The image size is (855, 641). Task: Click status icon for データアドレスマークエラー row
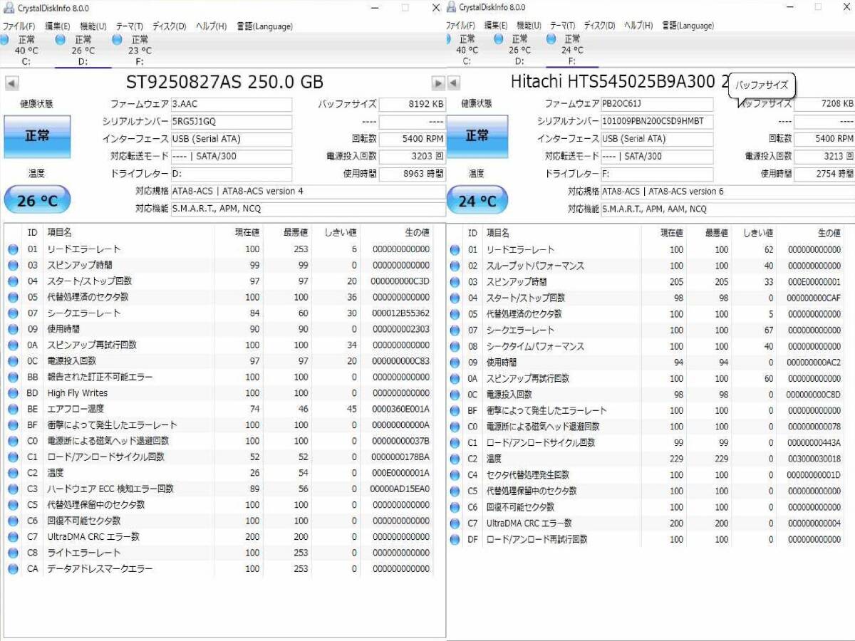click(13, 569)
